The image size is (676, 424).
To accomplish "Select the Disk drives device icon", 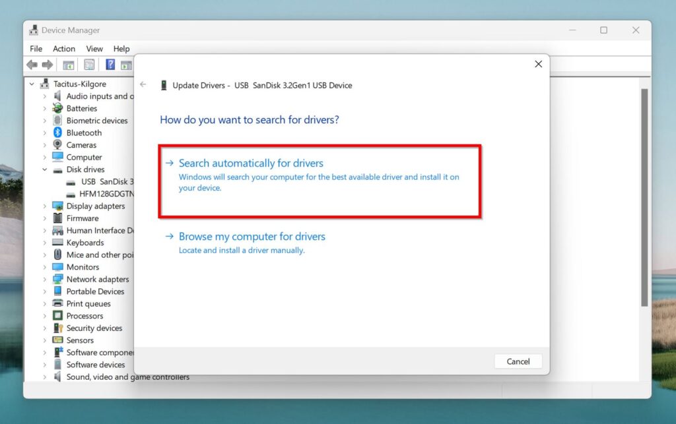I will click(57, 169).
